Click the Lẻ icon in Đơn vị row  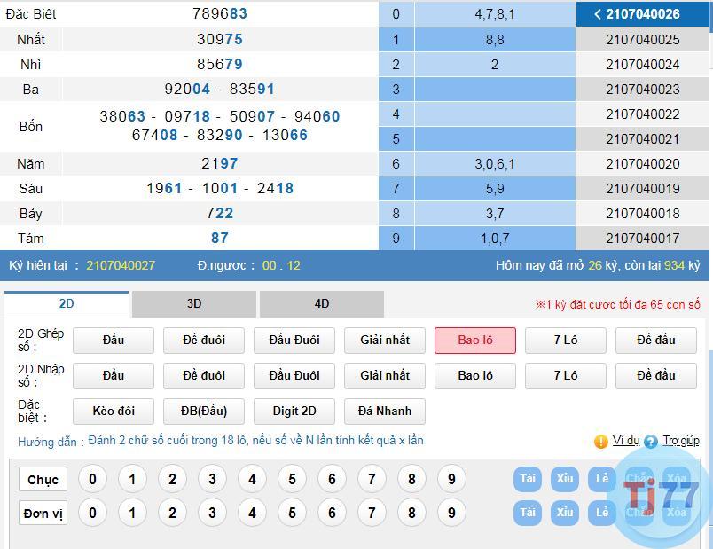pos(601,513)
